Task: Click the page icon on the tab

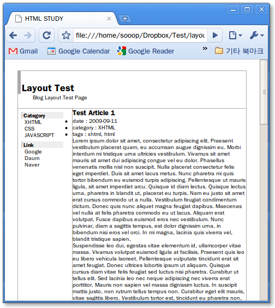Action: click(19, 19)
